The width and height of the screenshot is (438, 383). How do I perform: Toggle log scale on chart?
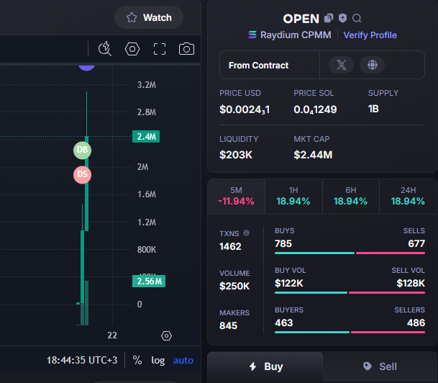(158, 361)
